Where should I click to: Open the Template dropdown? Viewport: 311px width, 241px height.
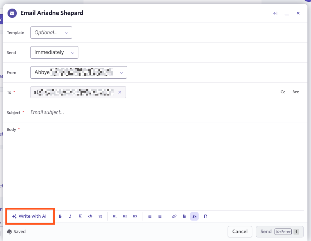pos(52,33)
